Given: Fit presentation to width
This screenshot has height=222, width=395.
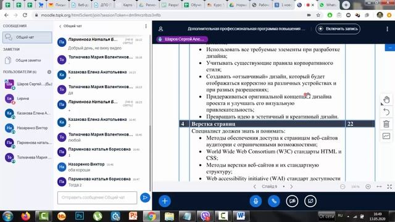Looking at the screenshot, I should point(379,187).
